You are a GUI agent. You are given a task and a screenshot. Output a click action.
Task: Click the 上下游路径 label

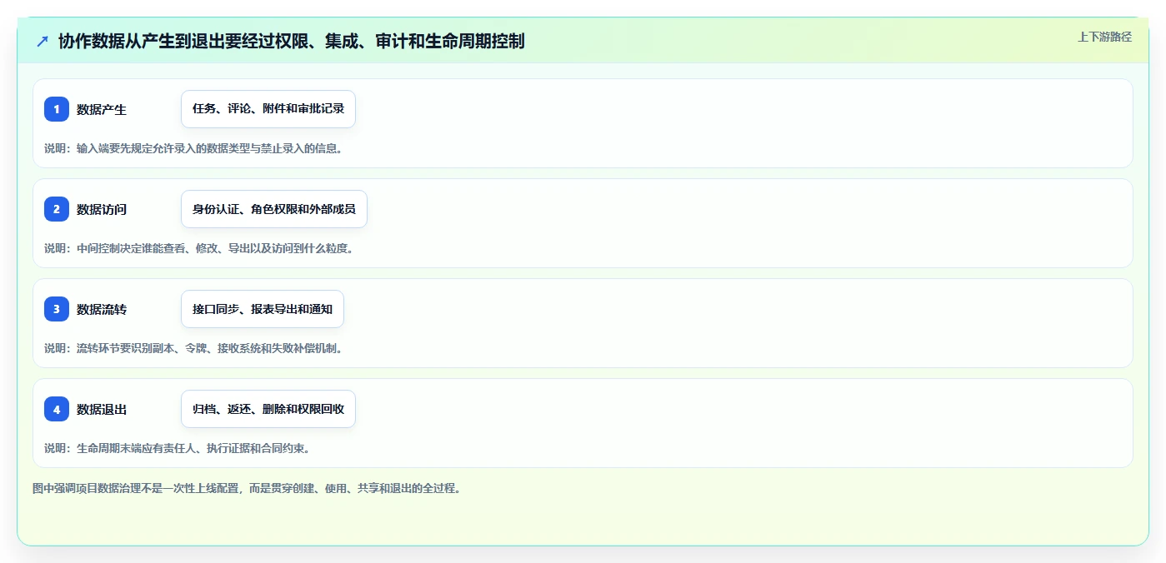(1104, 37)
